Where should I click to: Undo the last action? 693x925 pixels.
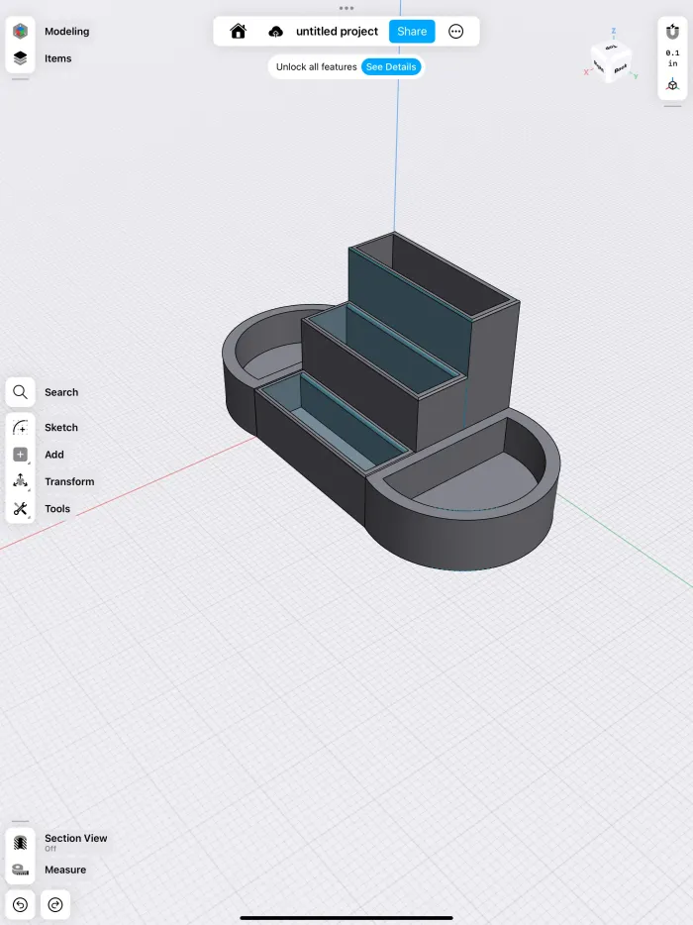[x=20, y=904]
